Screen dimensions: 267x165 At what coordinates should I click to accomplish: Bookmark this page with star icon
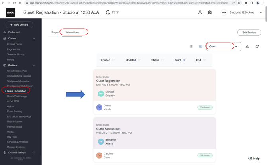239,3
